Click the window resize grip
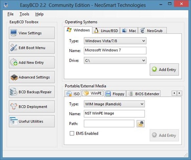This screenshot has height=160, width=191. [x=186, y=155]
